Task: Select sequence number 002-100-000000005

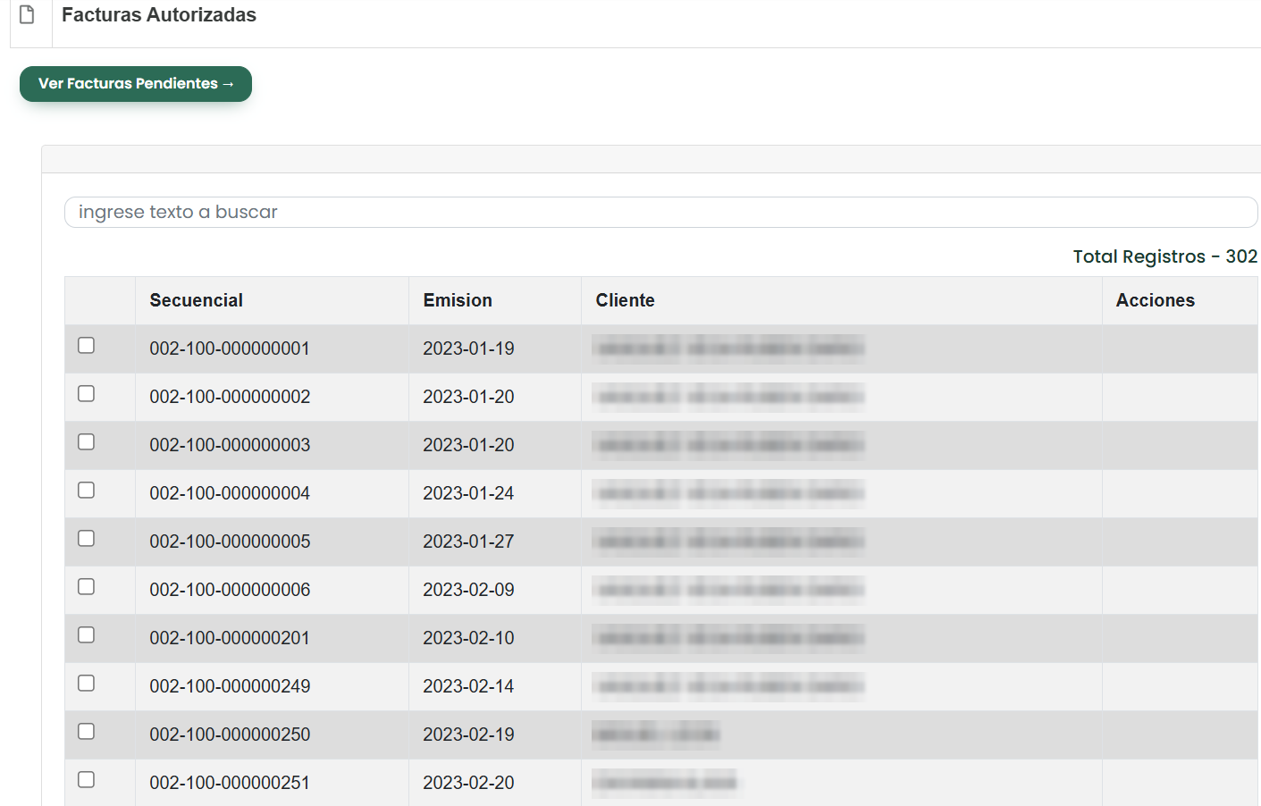Action: [230, 542]
